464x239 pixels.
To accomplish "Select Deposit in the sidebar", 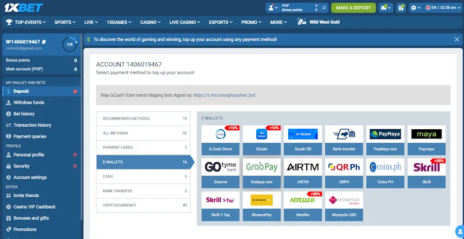I will point(41,91).
